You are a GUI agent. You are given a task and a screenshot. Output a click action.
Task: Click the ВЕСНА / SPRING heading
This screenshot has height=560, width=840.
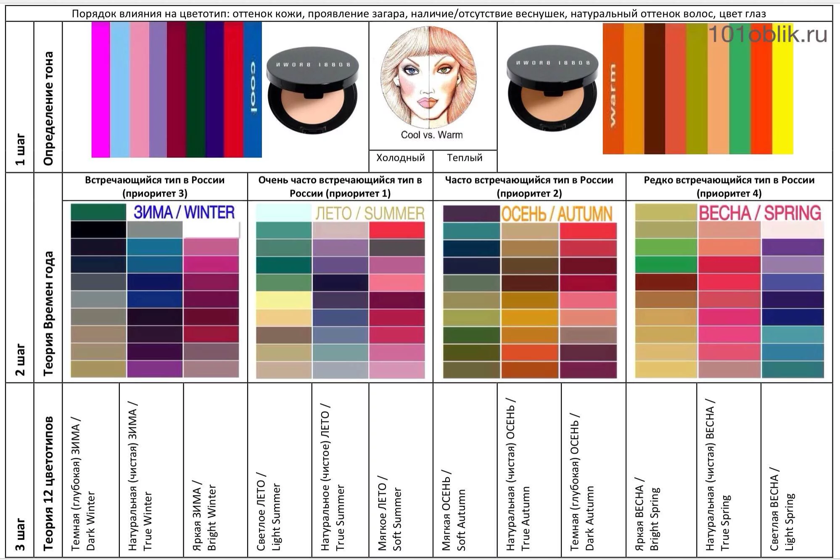pyautogui.click(x=760, y=213)
